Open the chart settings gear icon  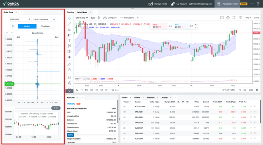pyautogui.click(x=228, y=17)
